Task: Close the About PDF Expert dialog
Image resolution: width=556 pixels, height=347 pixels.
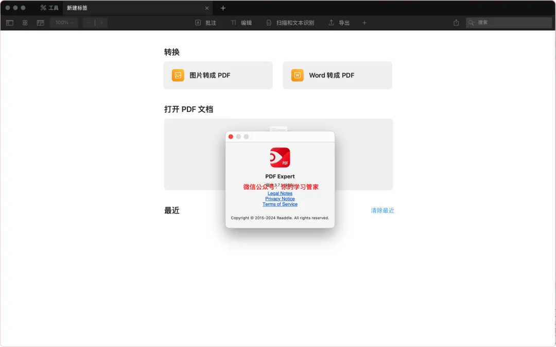Action: [231, 137]
